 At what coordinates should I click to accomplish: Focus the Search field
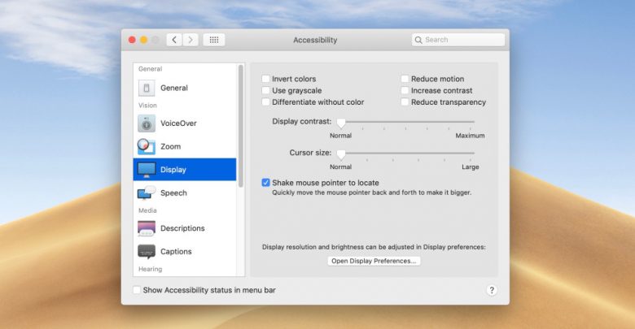pos(458,40)
